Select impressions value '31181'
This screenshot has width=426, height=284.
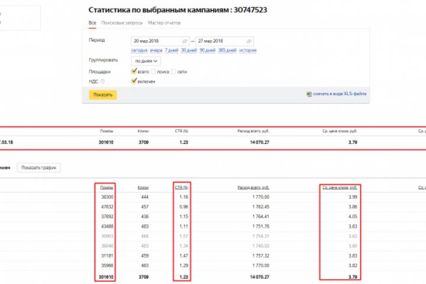coord(107,256)
